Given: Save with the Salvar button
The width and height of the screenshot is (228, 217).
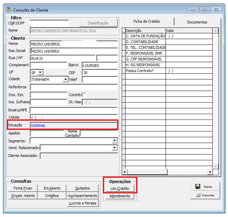Looking at the screenshot, I should click(x=205, y=187).
